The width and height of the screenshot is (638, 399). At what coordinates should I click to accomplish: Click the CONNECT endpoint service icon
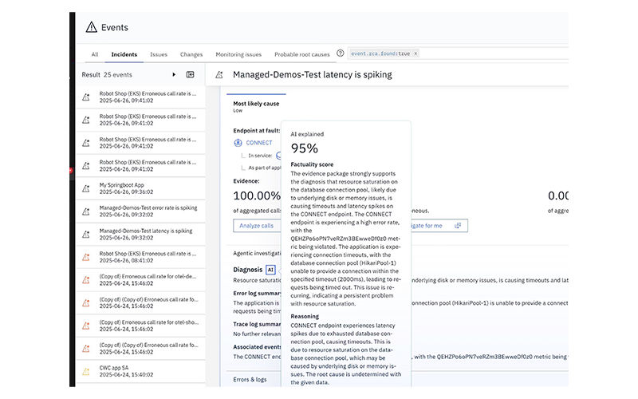point(238,143)
